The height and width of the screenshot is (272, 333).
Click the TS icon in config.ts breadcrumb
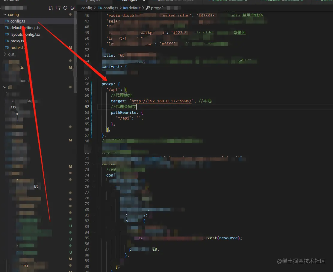(100, 8)
